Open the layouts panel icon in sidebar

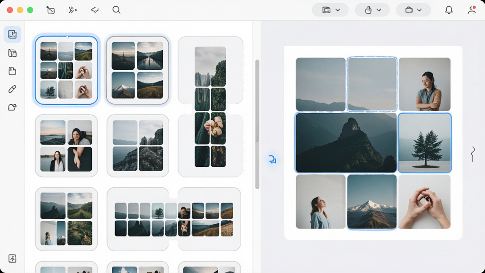12,53
